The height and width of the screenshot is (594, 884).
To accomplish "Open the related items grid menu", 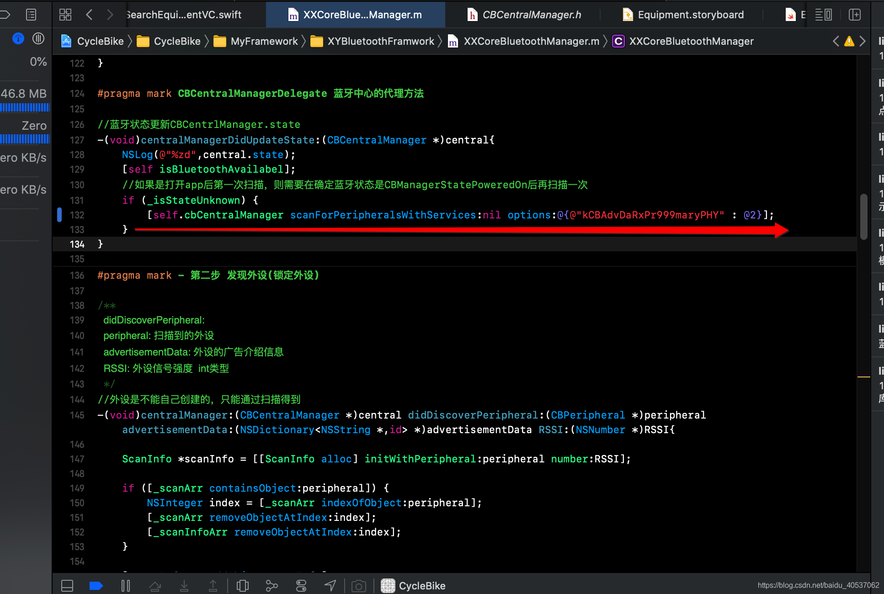I will click(65, 15).
